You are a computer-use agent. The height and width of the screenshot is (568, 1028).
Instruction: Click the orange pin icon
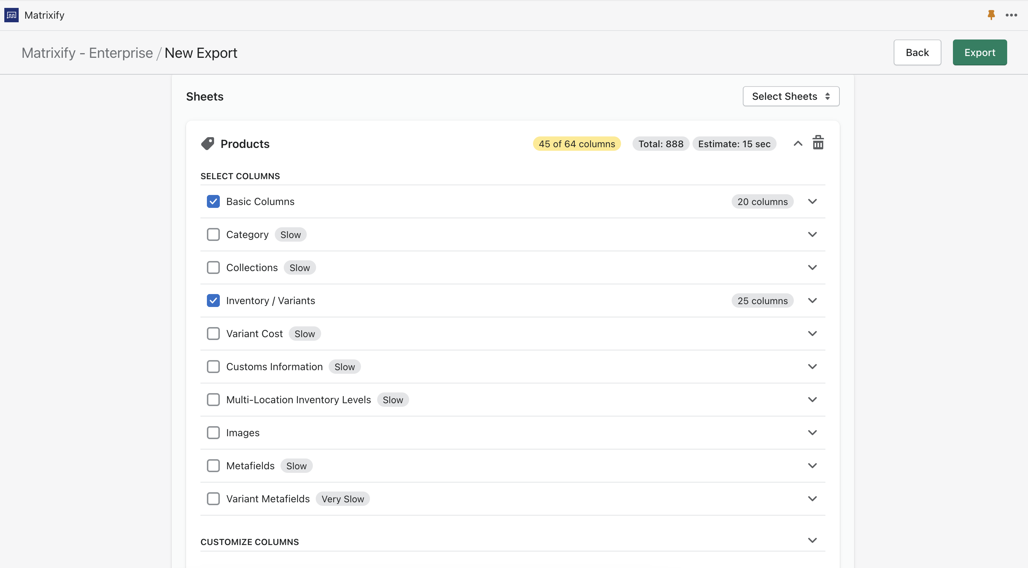coord(991,15)
